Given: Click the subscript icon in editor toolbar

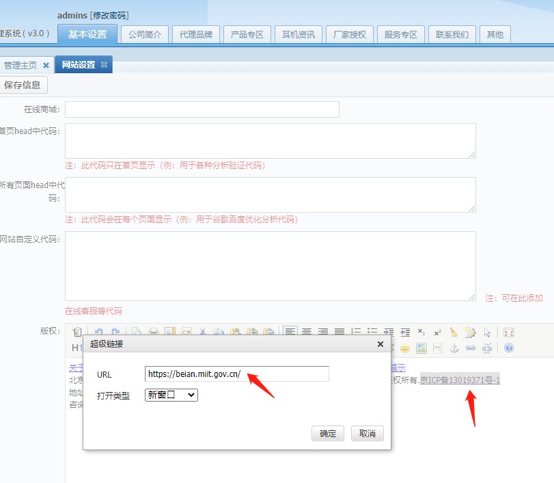Looking at the screenshot, I should [x=421, y=332].
